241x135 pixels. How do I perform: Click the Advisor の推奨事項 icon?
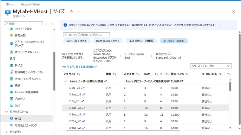pyautogui.click(x=11, y=92)
